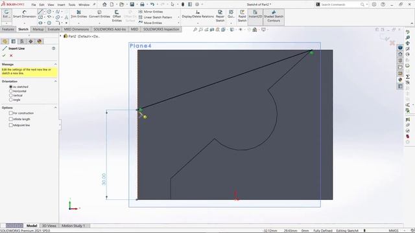The image size is (415, 233).
Task: Click the New document icon
Action: coord(112,5)
